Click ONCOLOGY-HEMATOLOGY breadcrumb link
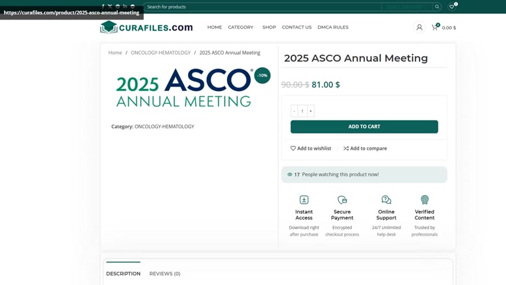The width and height of the screenshot is (506, 285). click(161, 53)
